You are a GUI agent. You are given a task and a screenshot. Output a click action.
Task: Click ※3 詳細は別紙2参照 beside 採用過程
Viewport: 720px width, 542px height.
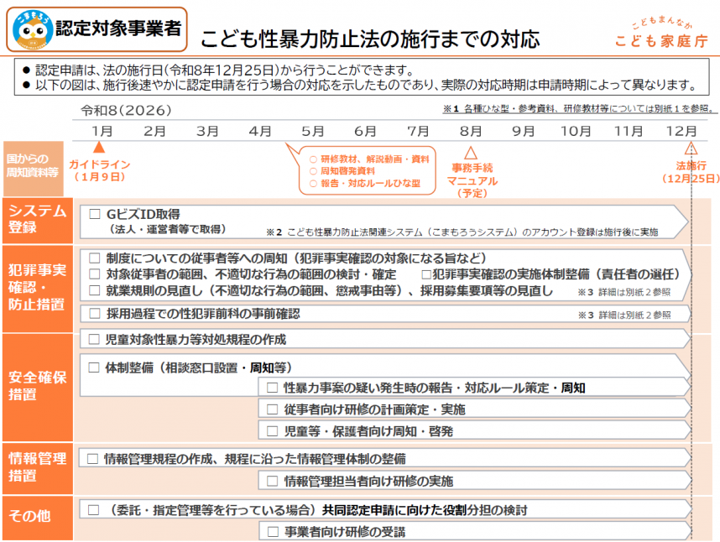coord(624,315)
